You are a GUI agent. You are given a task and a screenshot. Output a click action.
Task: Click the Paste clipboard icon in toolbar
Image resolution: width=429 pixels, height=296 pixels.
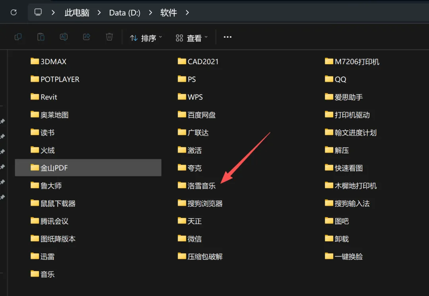pos(41,37)
